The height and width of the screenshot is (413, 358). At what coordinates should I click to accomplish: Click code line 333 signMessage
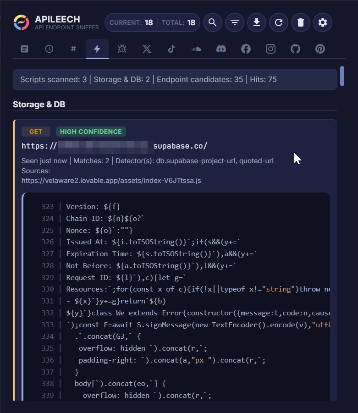pos(198,325)
